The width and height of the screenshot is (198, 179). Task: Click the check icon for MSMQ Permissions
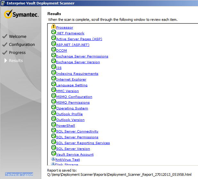(x=54, y=101)
